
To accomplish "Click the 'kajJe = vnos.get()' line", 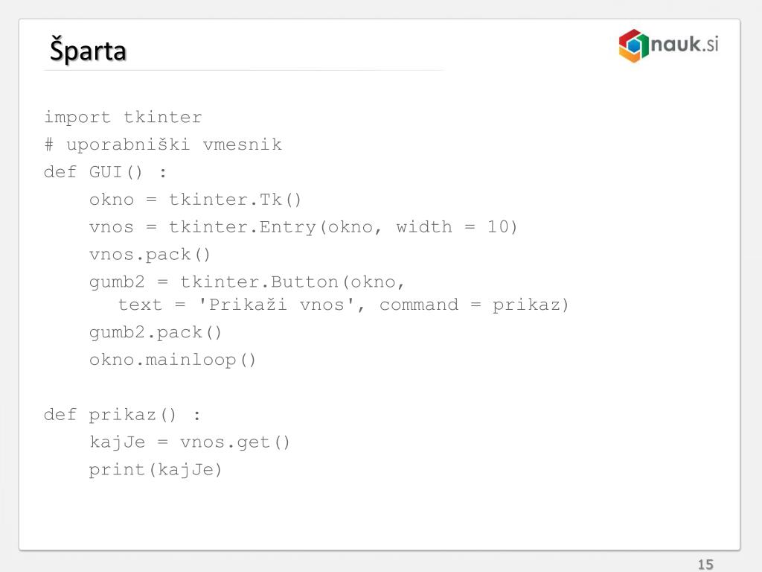I will pos(190,442).
